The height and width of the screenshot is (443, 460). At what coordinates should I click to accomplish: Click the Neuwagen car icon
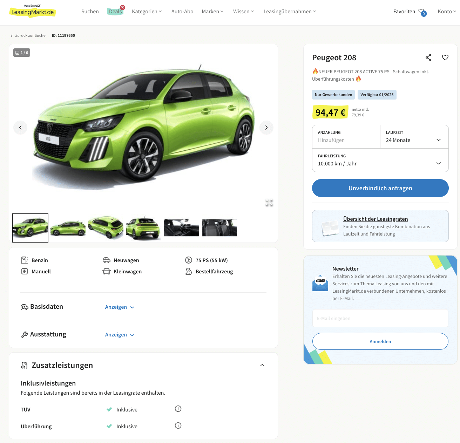click(x=107, y=260)
